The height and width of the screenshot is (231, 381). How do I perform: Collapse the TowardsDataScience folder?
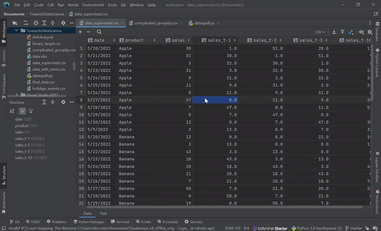[17, 30]
